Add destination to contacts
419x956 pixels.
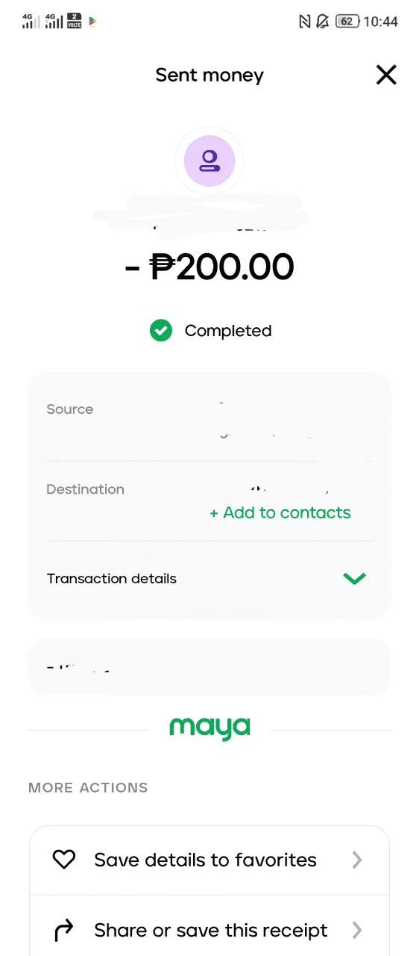[x=280, y=512]
